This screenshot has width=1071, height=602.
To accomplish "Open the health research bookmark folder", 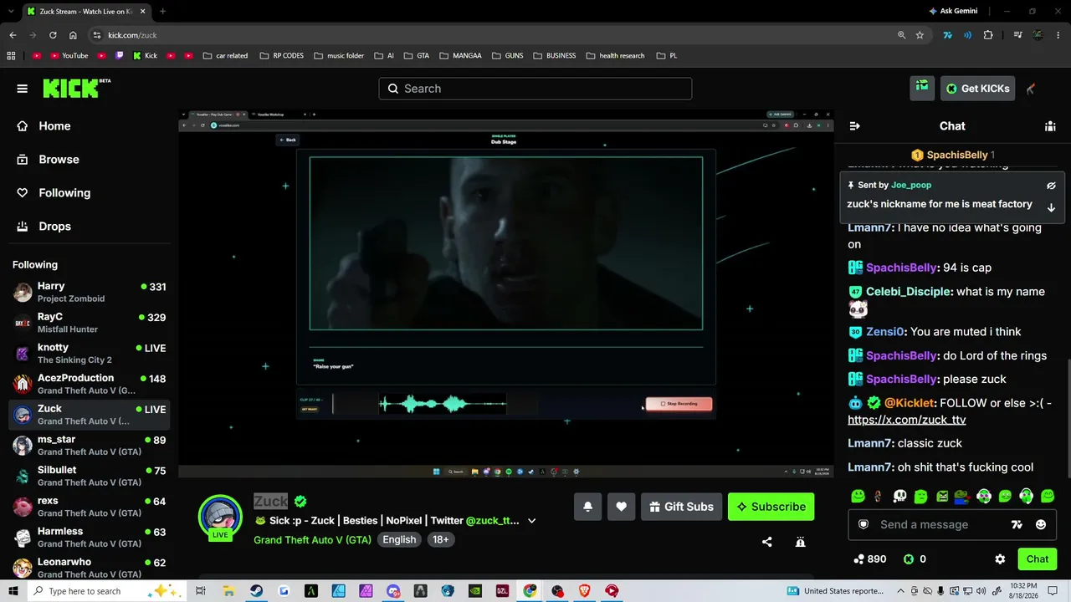I will tap(615, 56).
